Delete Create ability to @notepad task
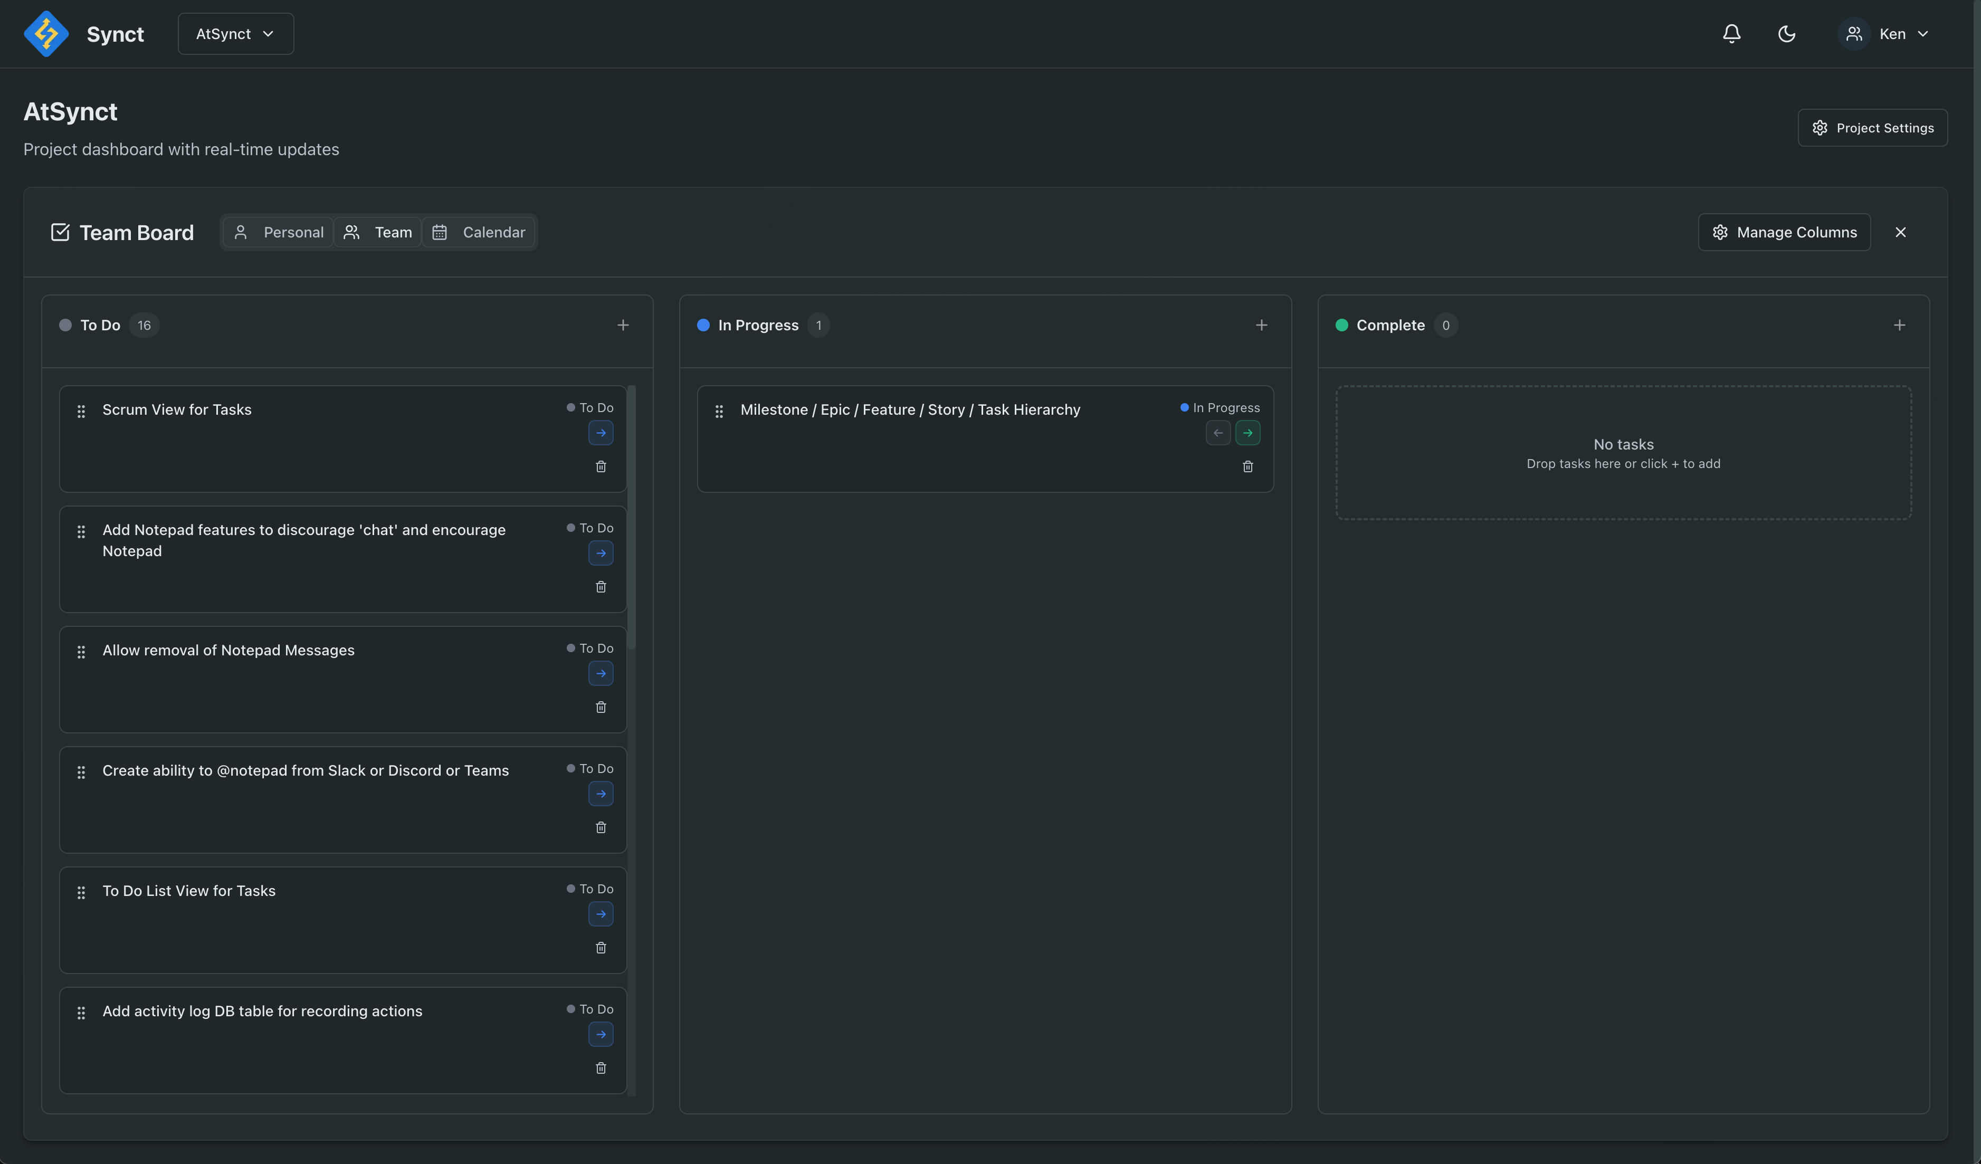The height and width of the screenshot is (1164, 1981). 601,827
